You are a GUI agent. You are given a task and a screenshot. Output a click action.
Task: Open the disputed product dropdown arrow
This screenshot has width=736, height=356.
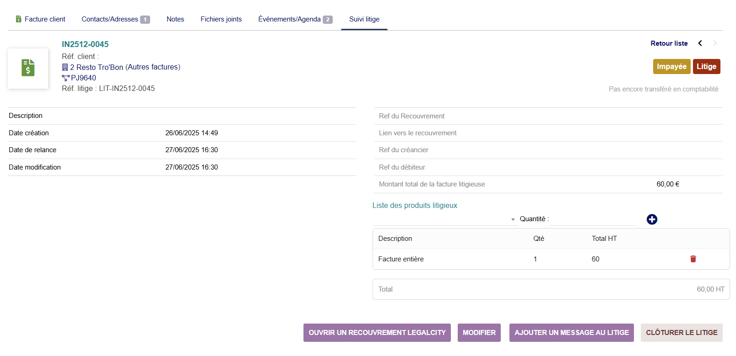pyautogui.click(x=513, y=219)
